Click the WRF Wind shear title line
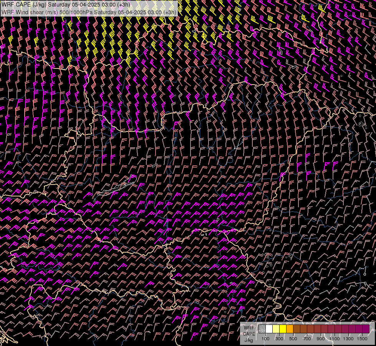The image size is (376, 346). click(x=89, y=12)
